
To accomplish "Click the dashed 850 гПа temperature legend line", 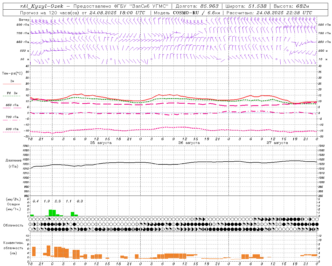I will coord(12,108).
